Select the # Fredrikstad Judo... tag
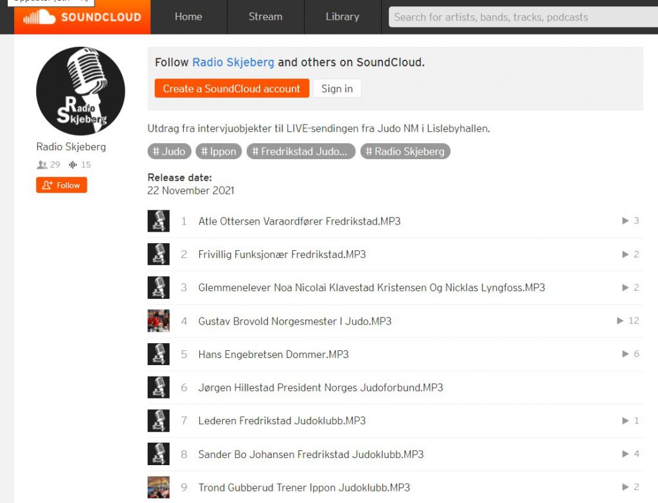Viewport: 658px width, 503px height. [301, 151]
